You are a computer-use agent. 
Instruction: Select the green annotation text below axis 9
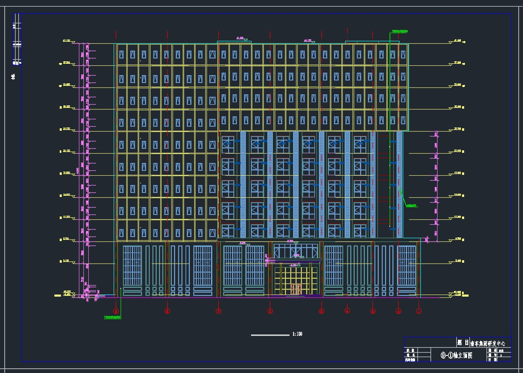click(112, 317)
